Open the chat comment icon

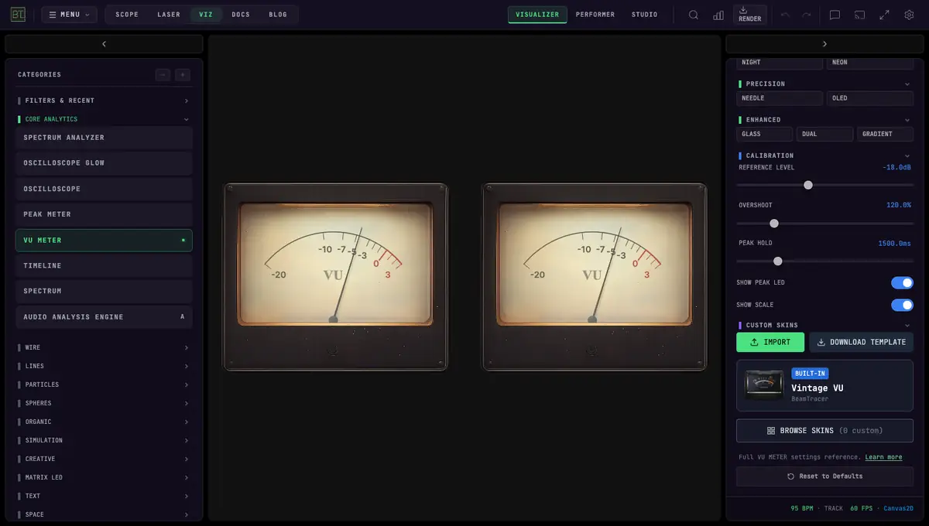coord(835,15)
